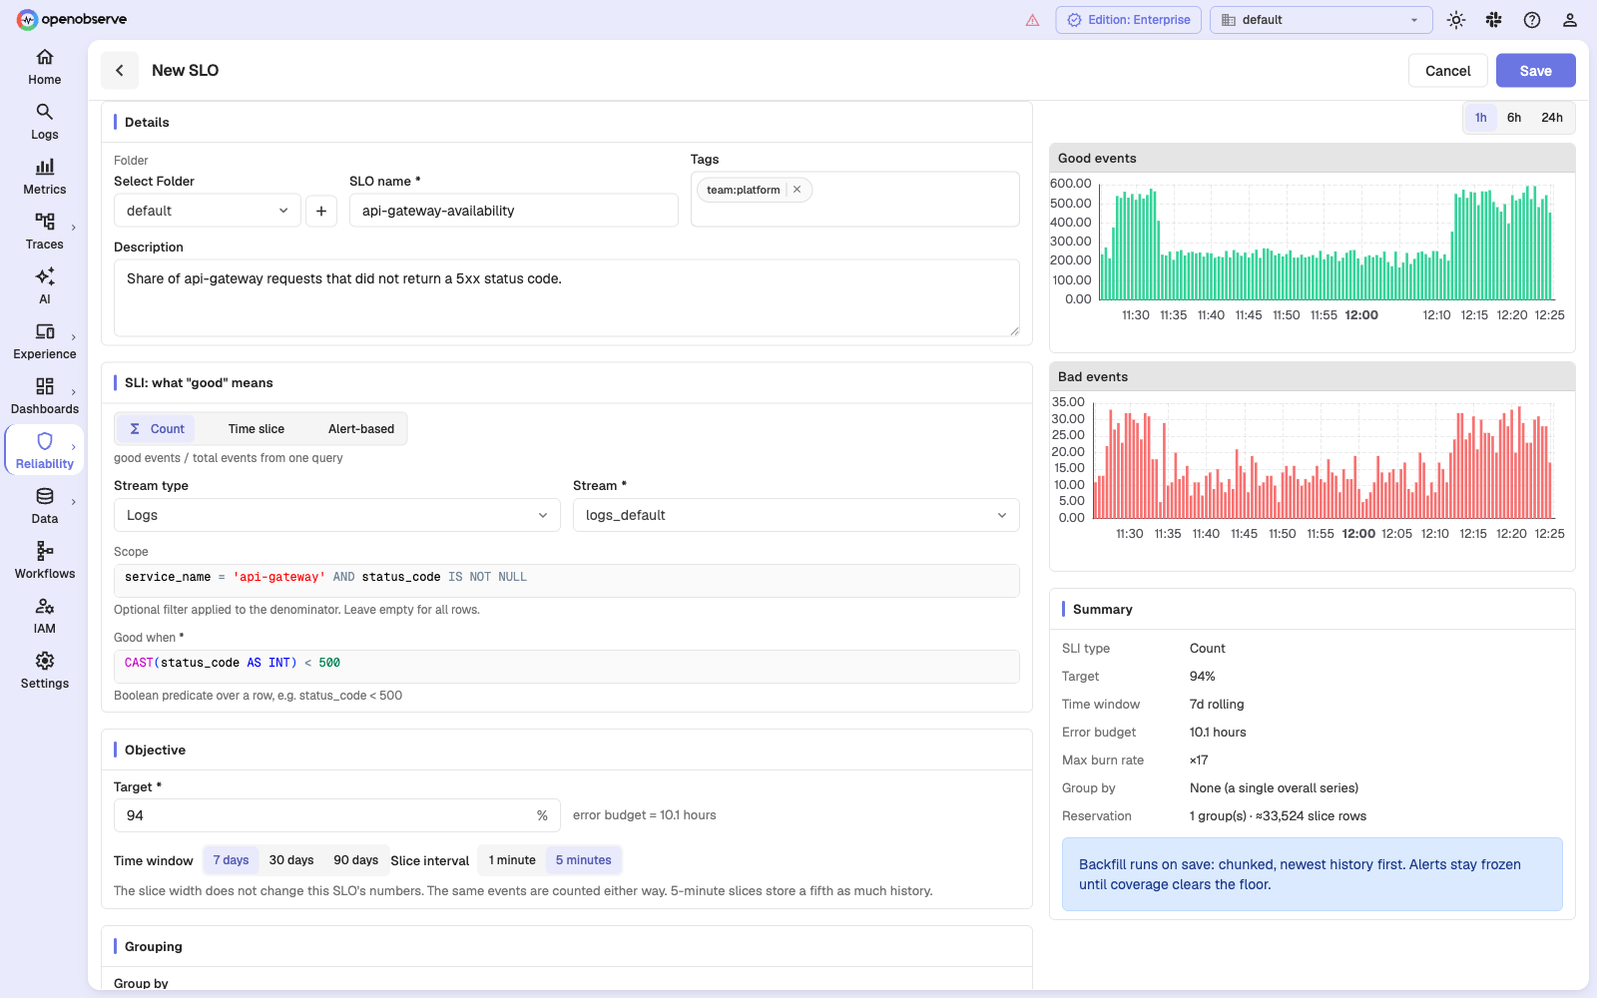This screenshot has height=998, width=1597.
Task: Cancel SLO creation
Action: click(1448, 71)
